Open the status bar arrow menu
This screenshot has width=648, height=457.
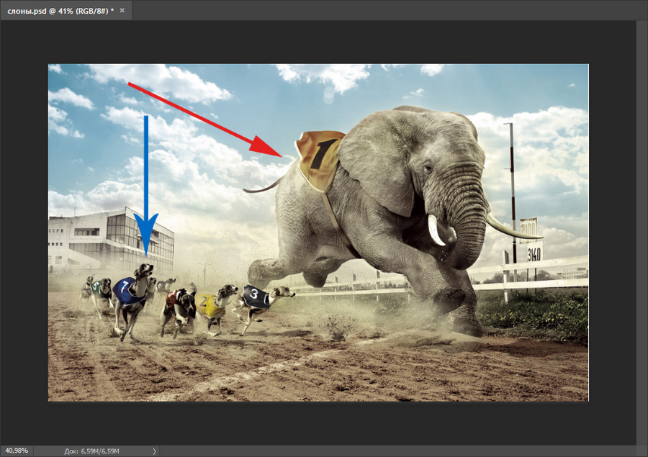point(154,451)
